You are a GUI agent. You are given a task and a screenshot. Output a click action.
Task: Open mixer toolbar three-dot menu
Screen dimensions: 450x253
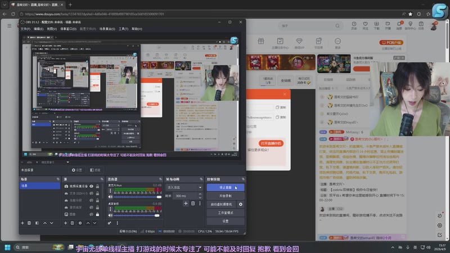pyautogui.click(x=117, y=223)
